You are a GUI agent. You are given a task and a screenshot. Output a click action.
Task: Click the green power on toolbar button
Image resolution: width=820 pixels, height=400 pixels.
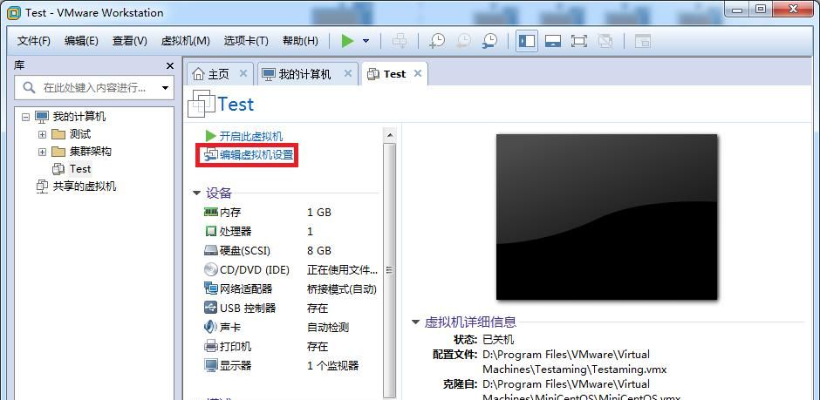click(348, 41)
